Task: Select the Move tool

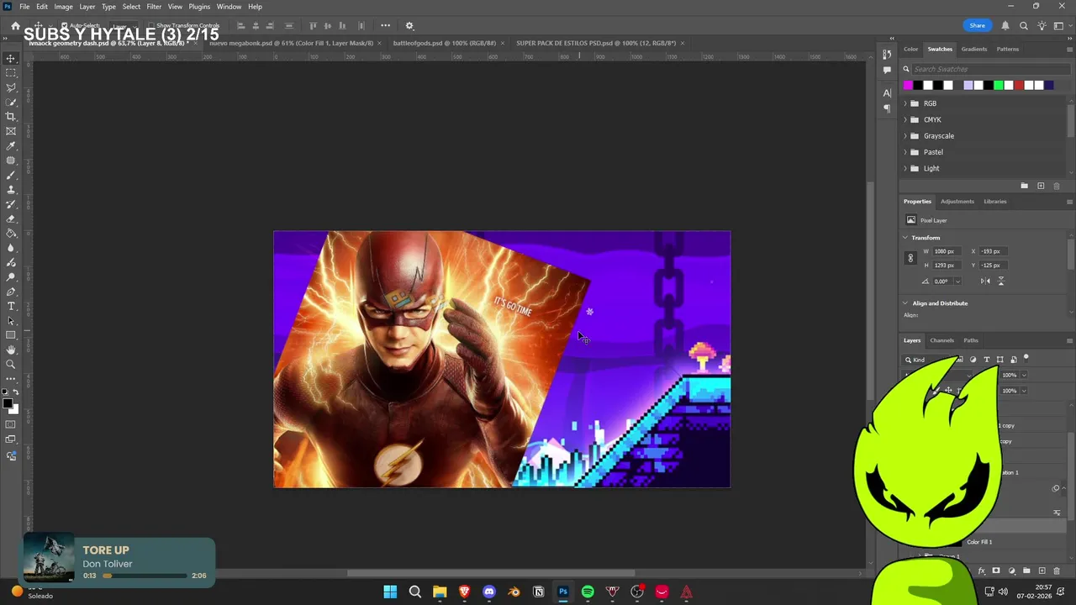Action: (11, 58)
